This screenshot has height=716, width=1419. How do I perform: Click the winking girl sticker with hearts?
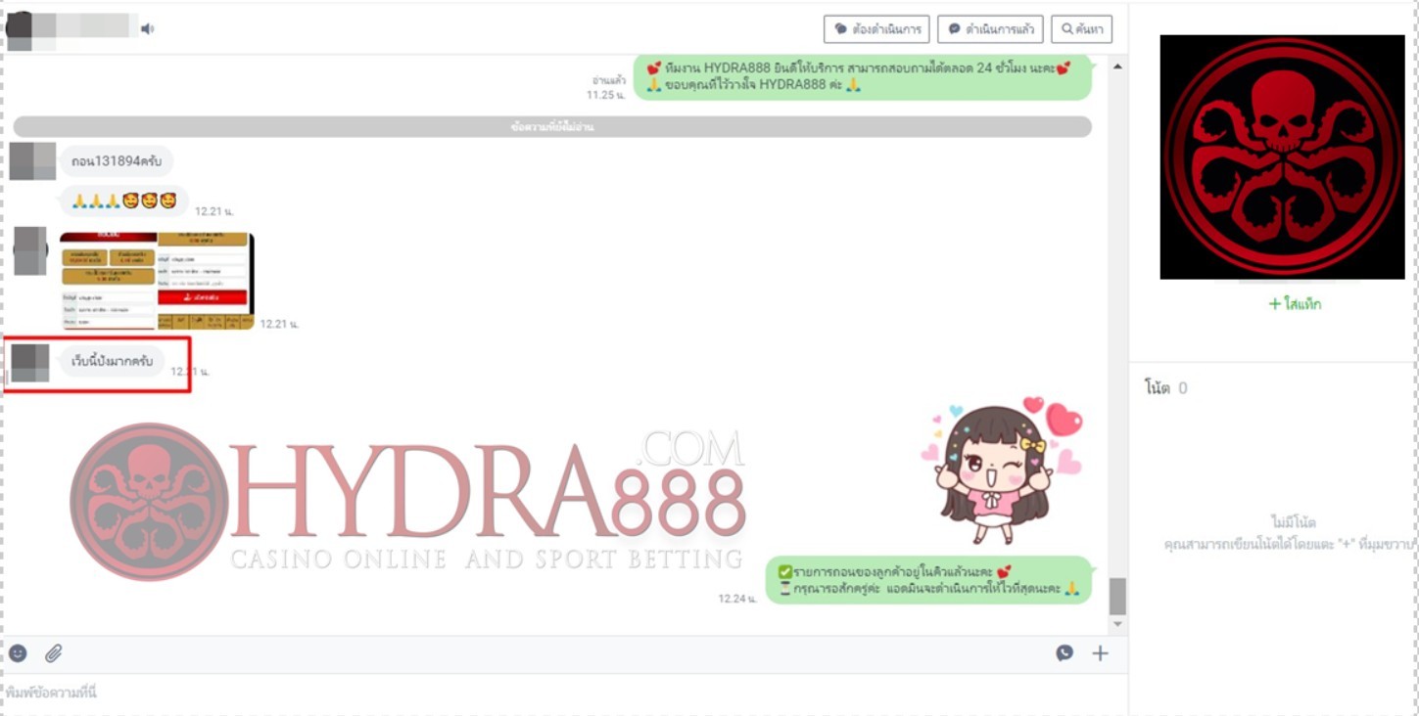coord(1000,470)
